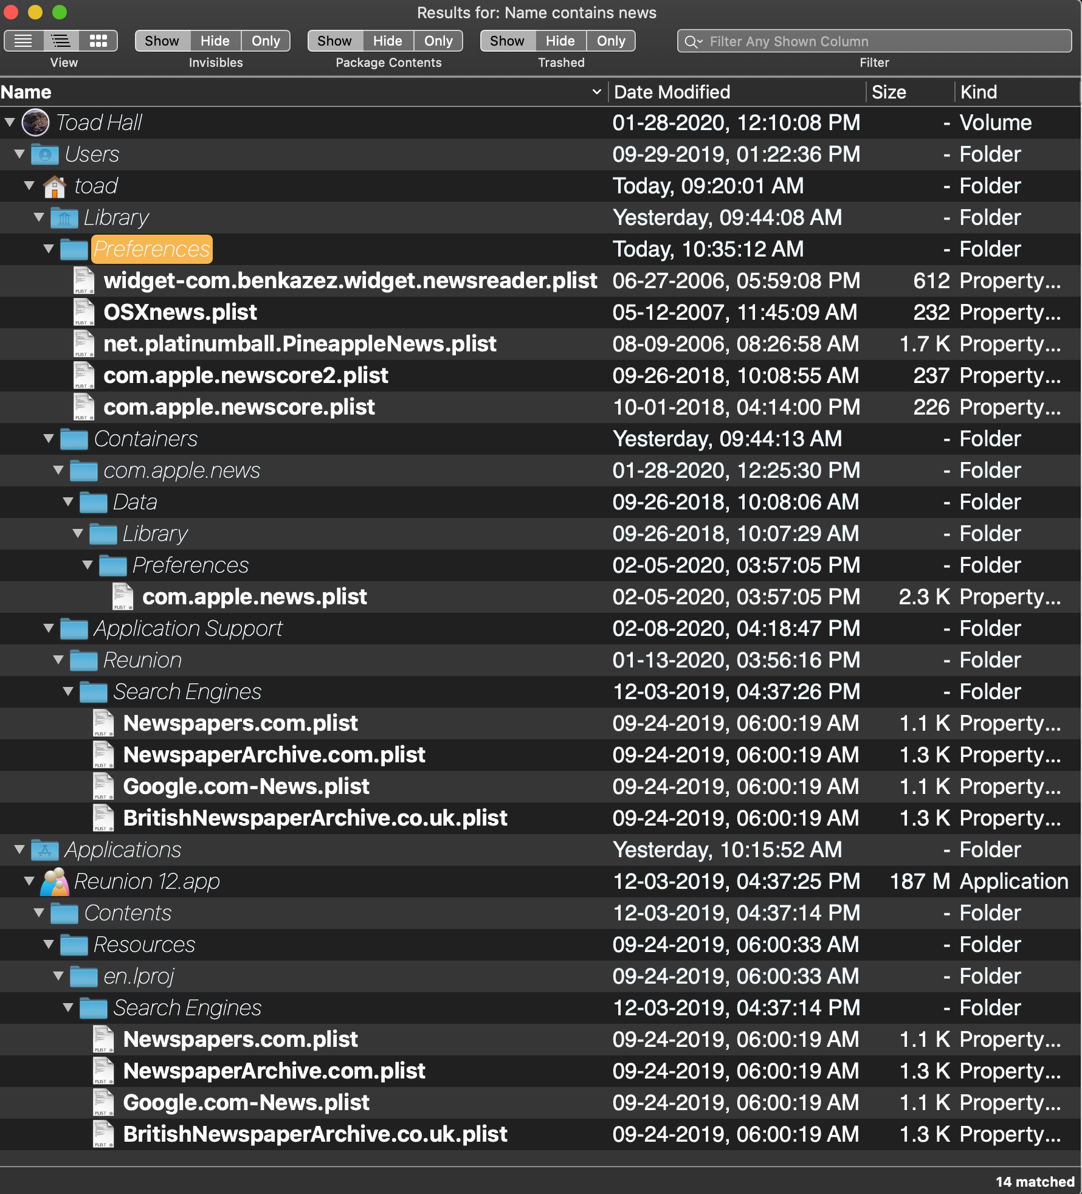This screenshot has width=1082, height=1194.
Task: Collapse the Toad Hall volume
Action: (10, 122)
